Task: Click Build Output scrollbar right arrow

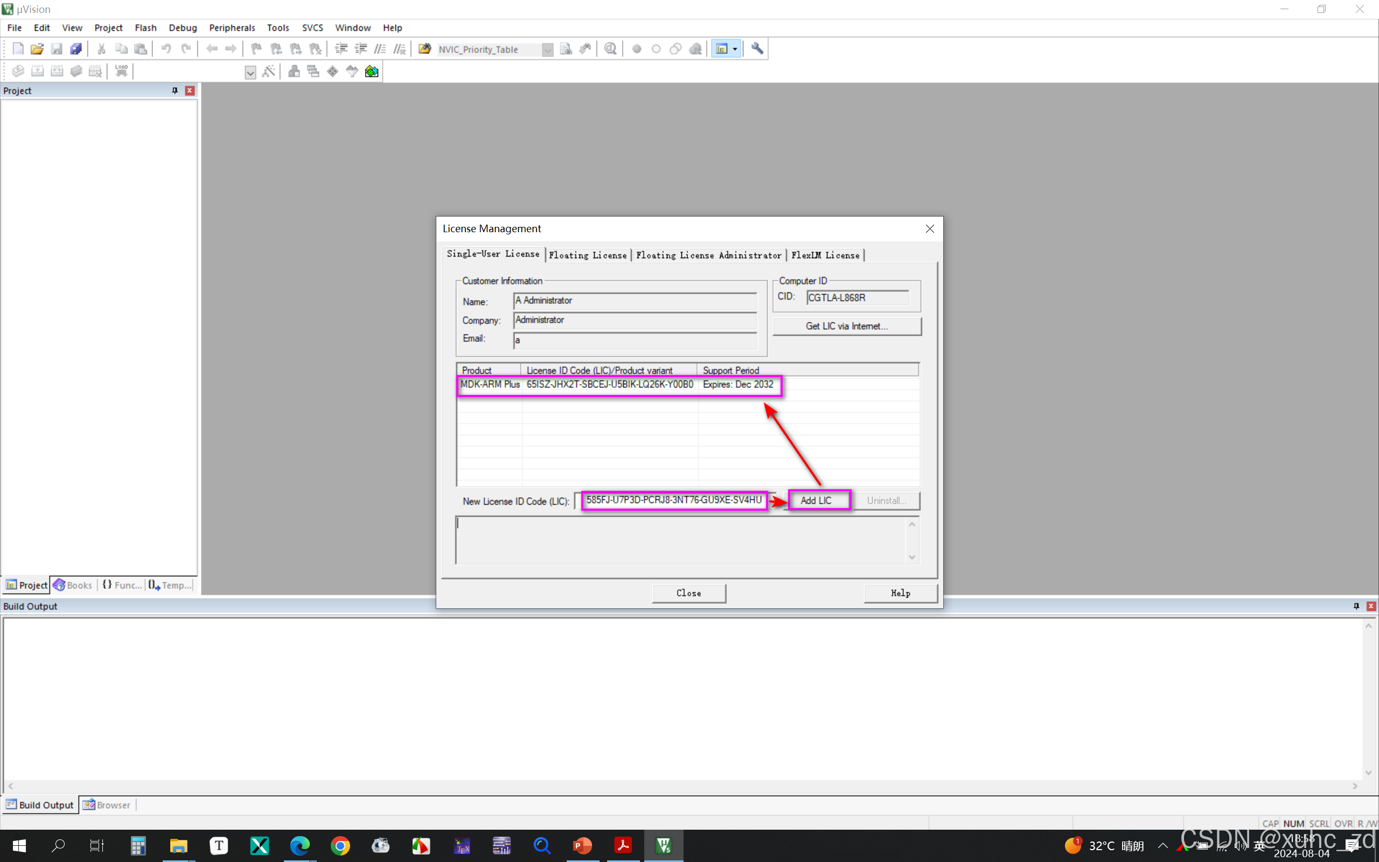Action: 1355,786
